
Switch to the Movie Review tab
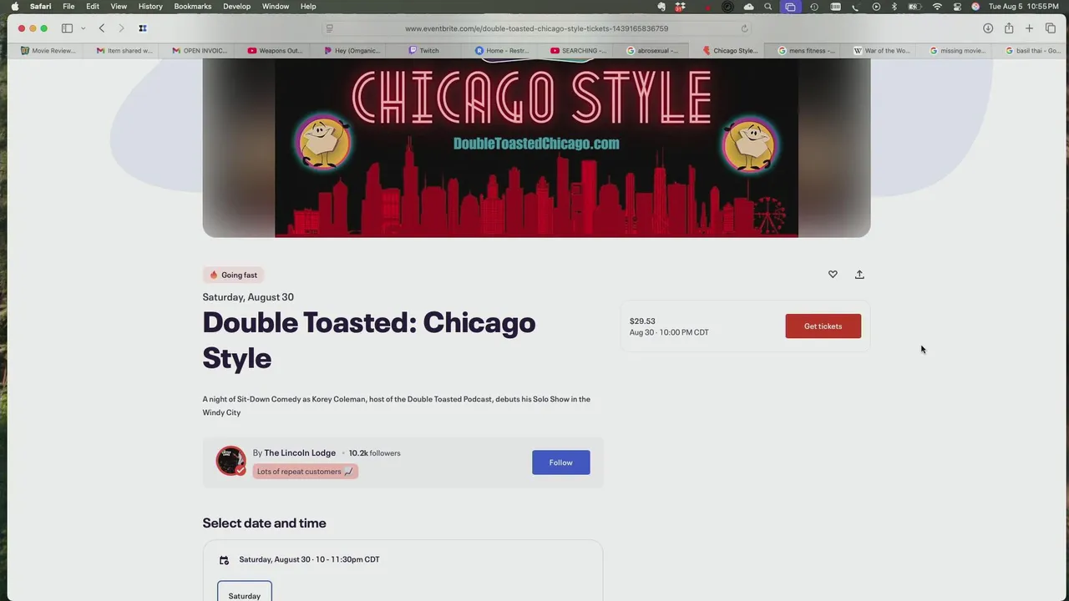coord(48,51)
